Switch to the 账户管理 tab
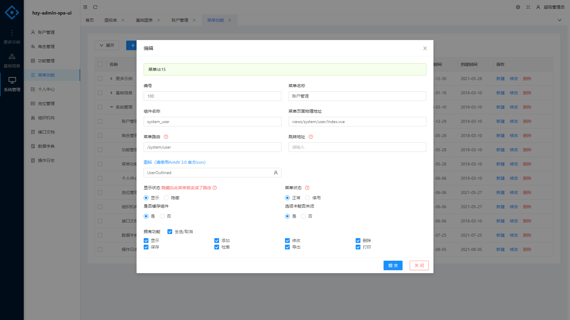570x320 pixels. point(180,20)
